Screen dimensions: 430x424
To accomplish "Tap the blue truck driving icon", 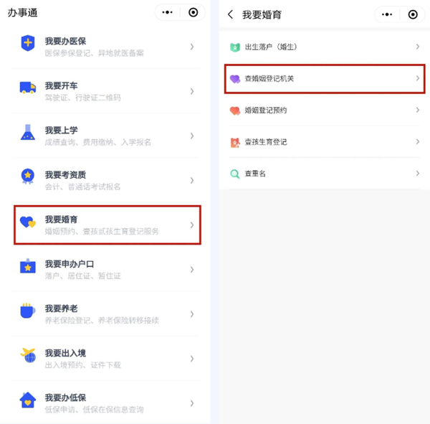I will [x=28, y=88].
